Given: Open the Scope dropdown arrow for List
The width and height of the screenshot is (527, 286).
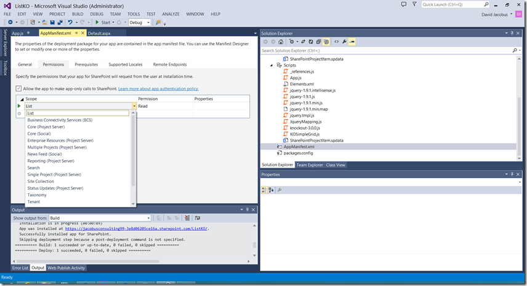Looking at the screenshot, I should pyautogui.click(x=134, y=106).
